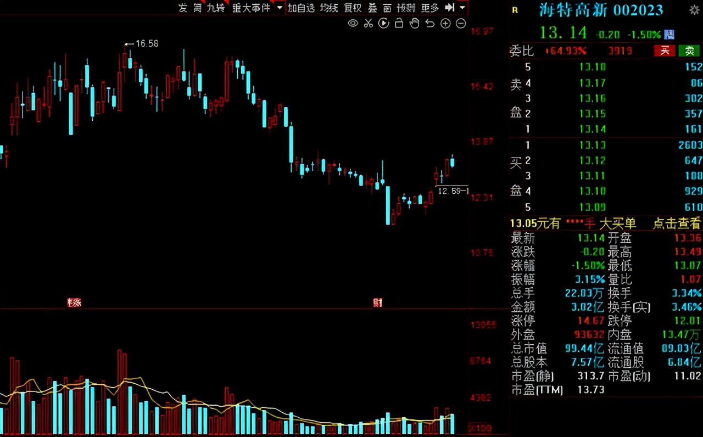Screen dimensions: 703x437
Task: Open settings via the gear icon top right
Action: [x=694, y=10]
